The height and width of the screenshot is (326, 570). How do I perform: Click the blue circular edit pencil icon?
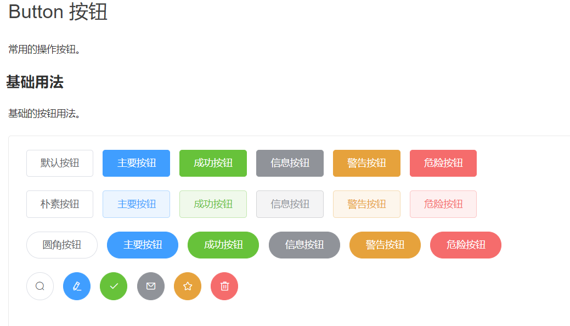pos(77,286)
